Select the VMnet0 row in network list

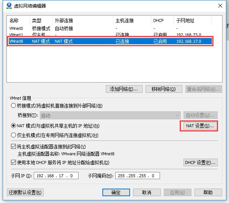[x=109, y=28]
